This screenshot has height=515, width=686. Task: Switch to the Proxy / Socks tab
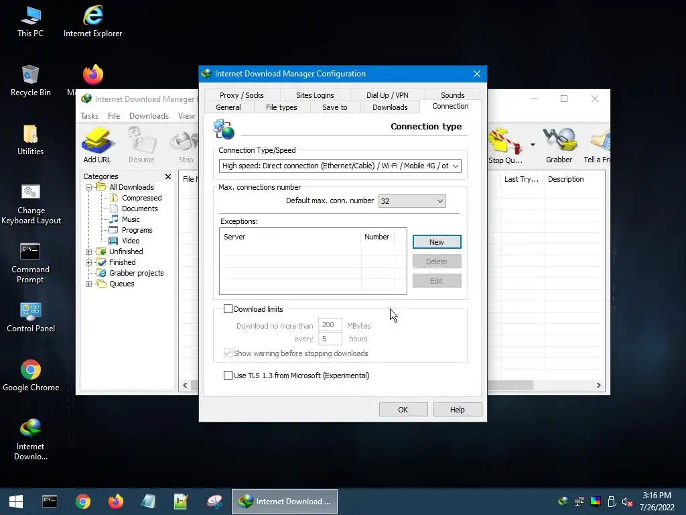point(241,95)
